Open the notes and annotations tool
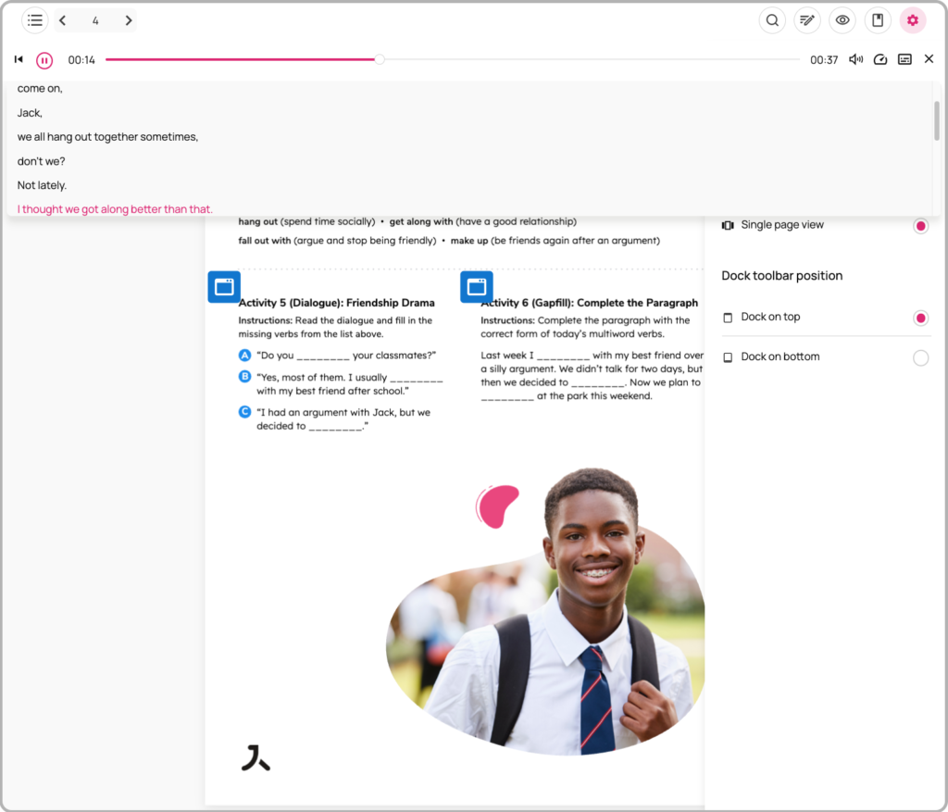This screenshot has width=948, height=812. click(x=807, y=20)
